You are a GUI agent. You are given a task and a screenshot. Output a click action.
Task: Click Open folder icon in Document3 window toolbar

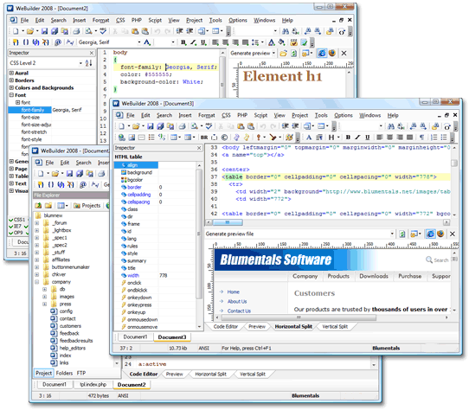136,126
